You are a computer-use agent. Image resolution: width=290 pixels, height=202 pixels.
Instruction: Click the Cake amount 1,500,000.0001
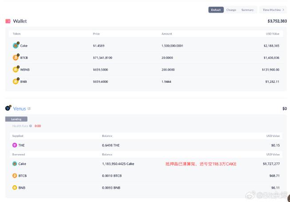click(172, 46)
